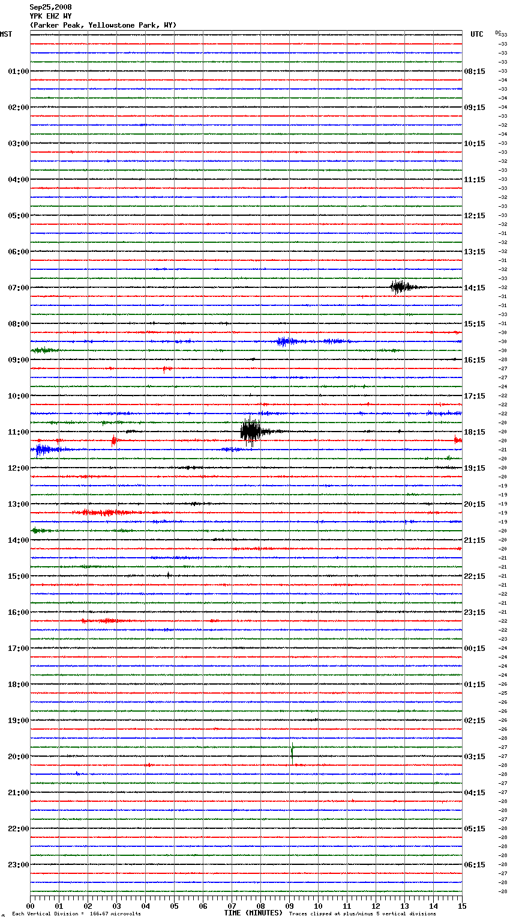Click the 03:15 UTC time label
Viewport: 510px width, 922px height.
(x=475, y=757)
